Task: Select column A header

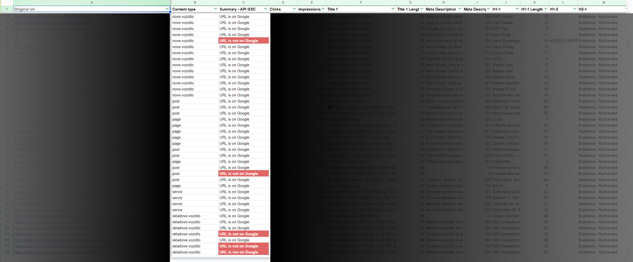Action: 92,2
